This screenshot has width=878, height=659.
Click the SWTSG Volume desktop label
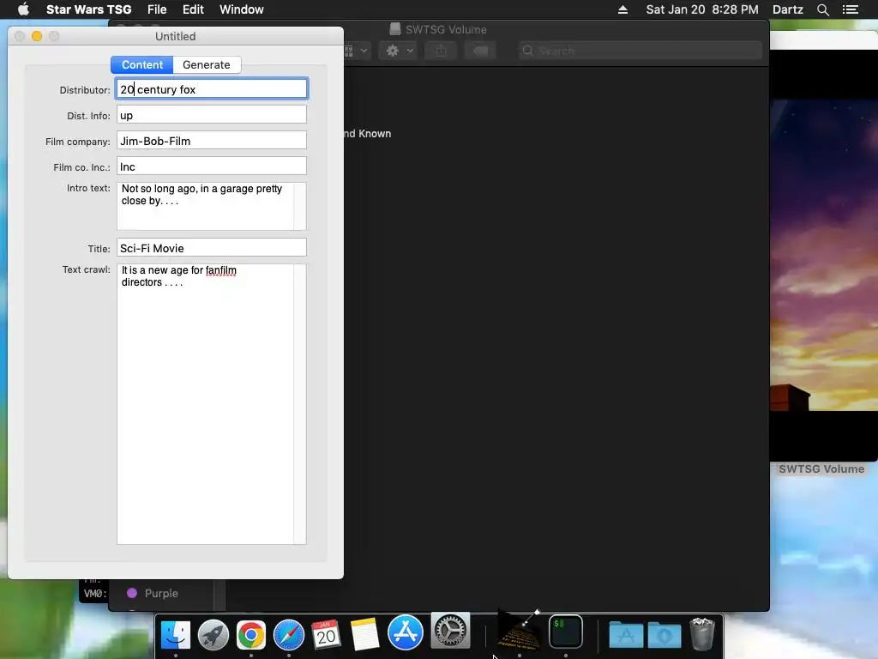(x=821, y=469)
